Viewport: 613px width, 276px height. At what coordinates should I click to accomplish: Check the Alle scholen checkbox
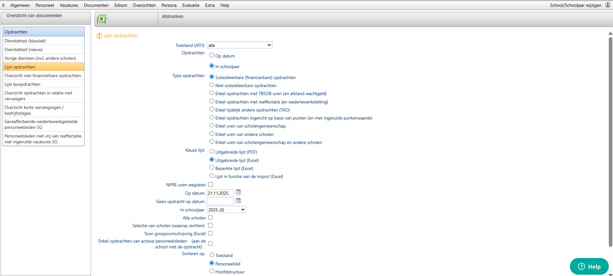point(210,218)
